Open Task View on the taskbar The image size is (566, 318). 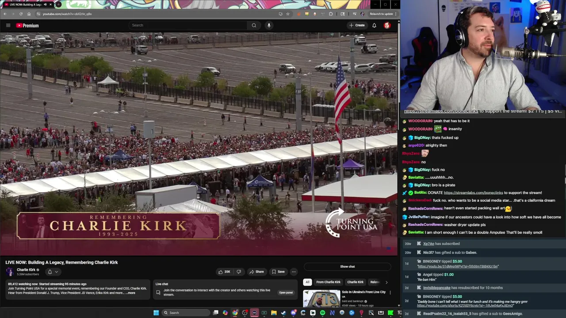pos(215,313)
